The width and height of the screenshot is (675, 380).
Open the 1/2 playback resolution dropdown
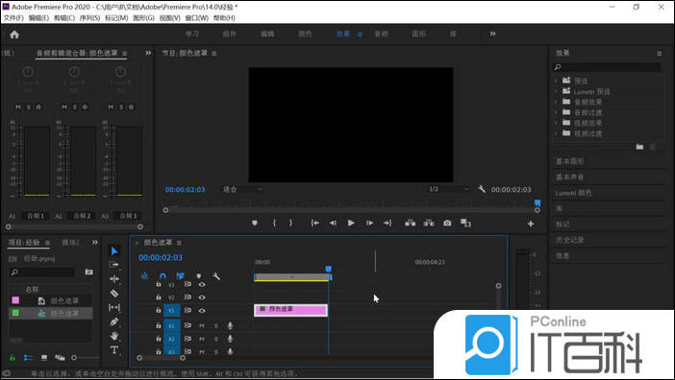pyautogui.click(x=448, y=189)
